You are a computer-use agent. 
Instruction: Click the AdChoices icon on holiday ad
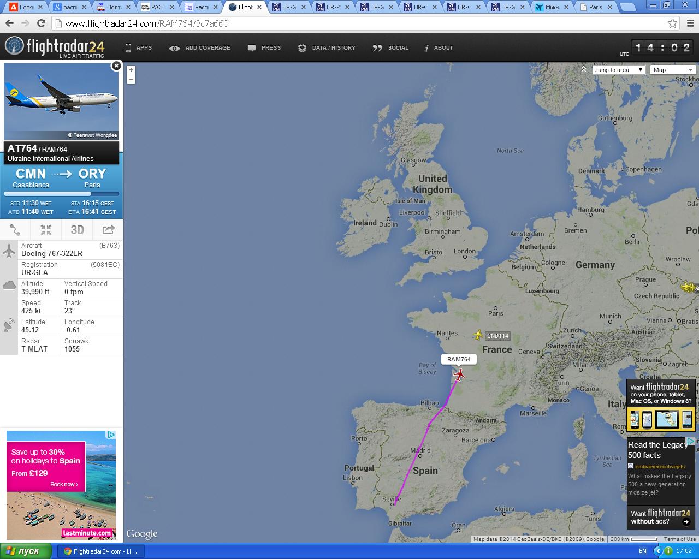111,435
